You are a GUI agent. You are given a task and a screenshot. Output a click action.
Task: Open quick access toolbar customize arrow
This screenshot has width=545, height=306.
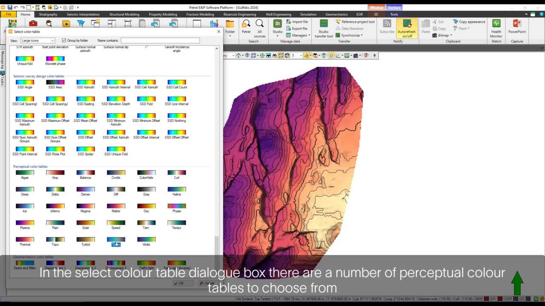click(x=78, y=7)
